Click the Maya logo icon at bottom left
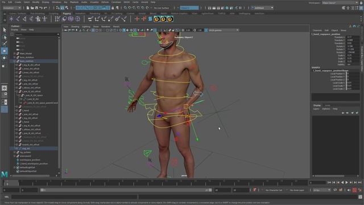The height and width of the screenshot is (205, 364). click(5, 174)
